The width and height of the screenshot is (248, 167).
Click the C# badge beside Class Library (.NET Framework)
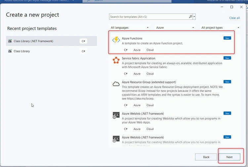click(83, 41)
